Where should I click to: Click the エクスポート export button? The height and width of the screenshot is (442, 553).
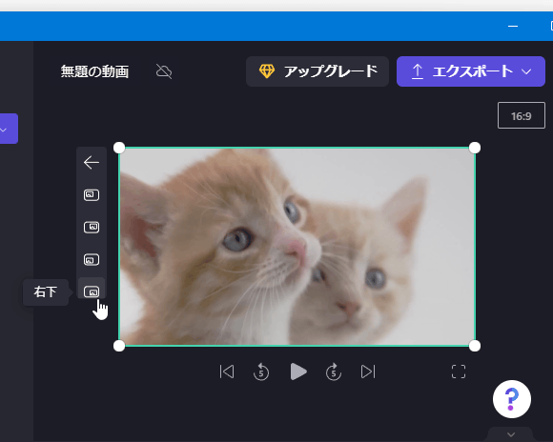pyautogui.click(x=471, y=71)
